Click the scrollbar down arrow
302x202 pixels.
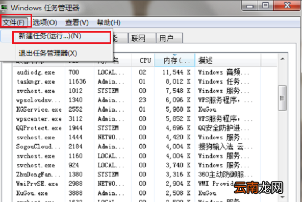[x=283, y=197]
